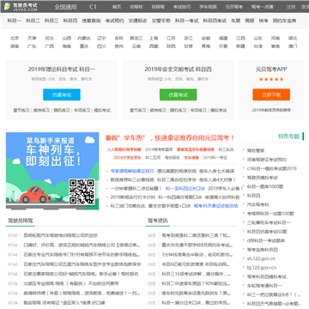Open sidebar link sh.122.gov cn
309x309 pixels.
pyautogui.click(x=261, y=258)
